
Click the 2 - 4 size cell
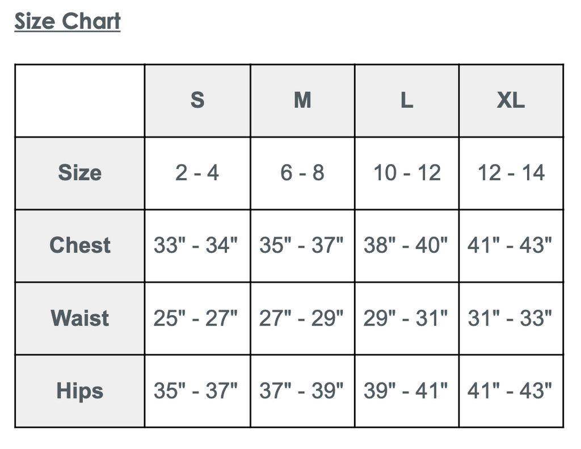197,173
